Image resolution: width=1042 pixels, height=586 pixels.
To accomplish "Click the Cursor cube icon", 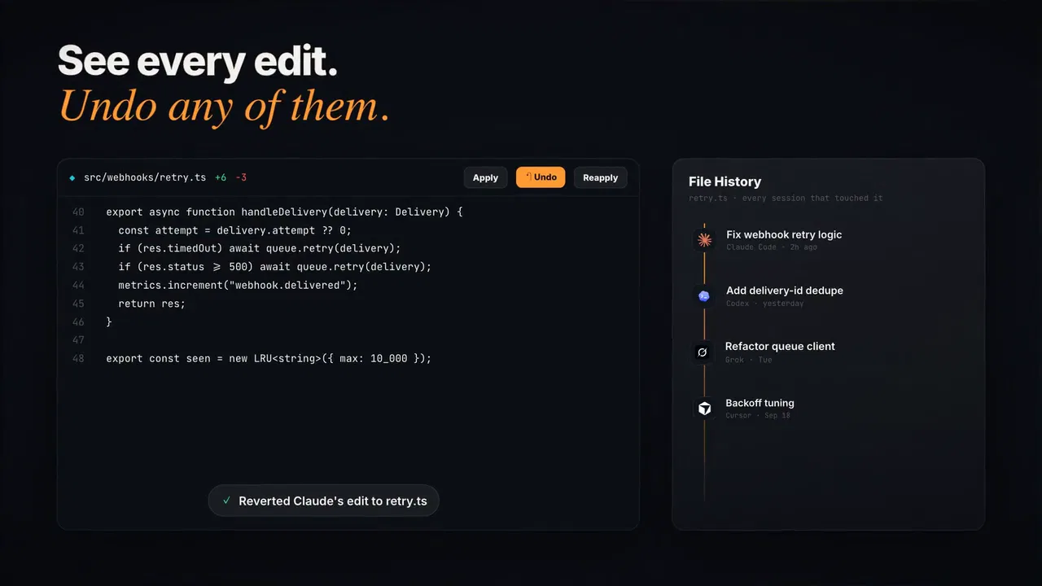I will click(704, 409).
